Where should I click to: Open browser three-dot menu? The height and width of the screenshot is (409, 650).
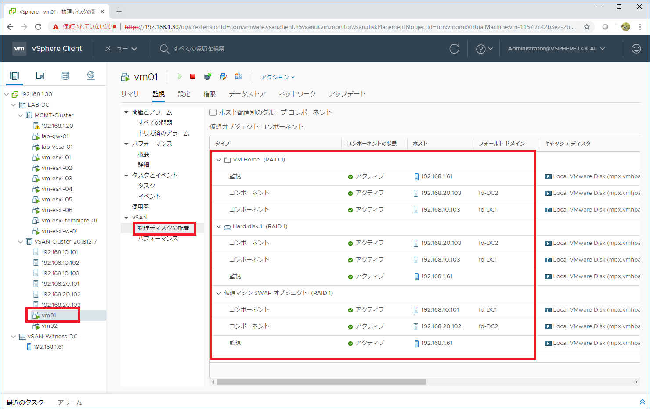(x=640, y=27)
